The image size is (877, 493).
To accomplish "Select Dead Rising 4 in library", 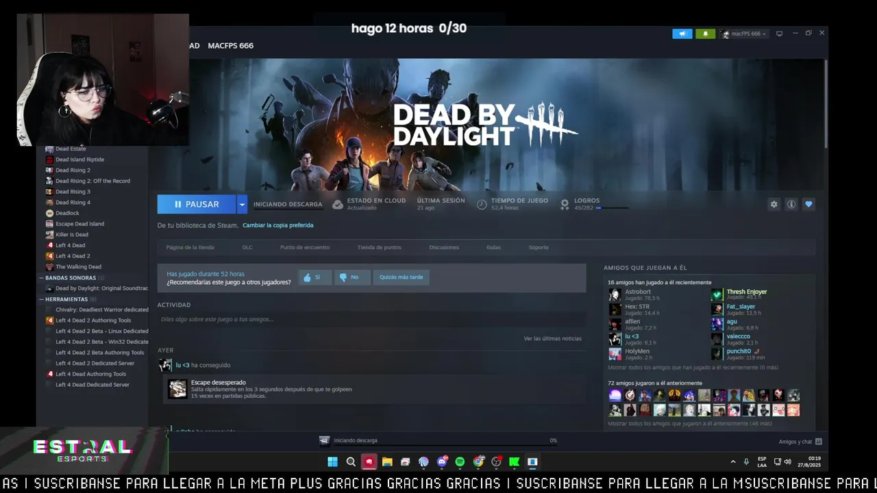I will point(73,203).
